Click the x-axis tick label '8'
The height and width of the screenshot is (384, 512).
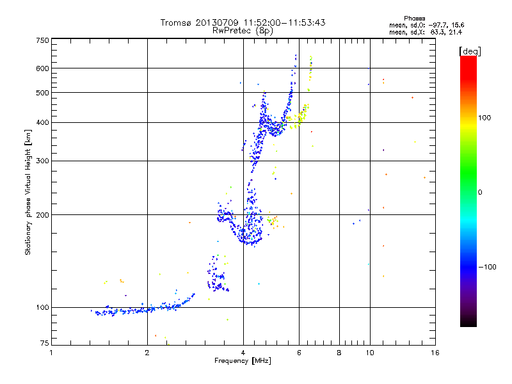click(x=339, y=353)
